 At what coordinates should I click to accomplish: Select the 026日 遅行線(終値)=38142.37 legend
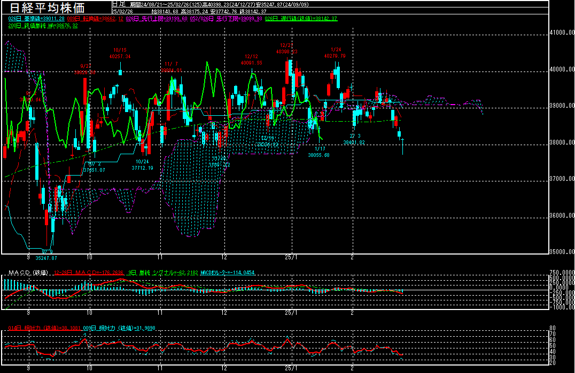coord(301,19)
